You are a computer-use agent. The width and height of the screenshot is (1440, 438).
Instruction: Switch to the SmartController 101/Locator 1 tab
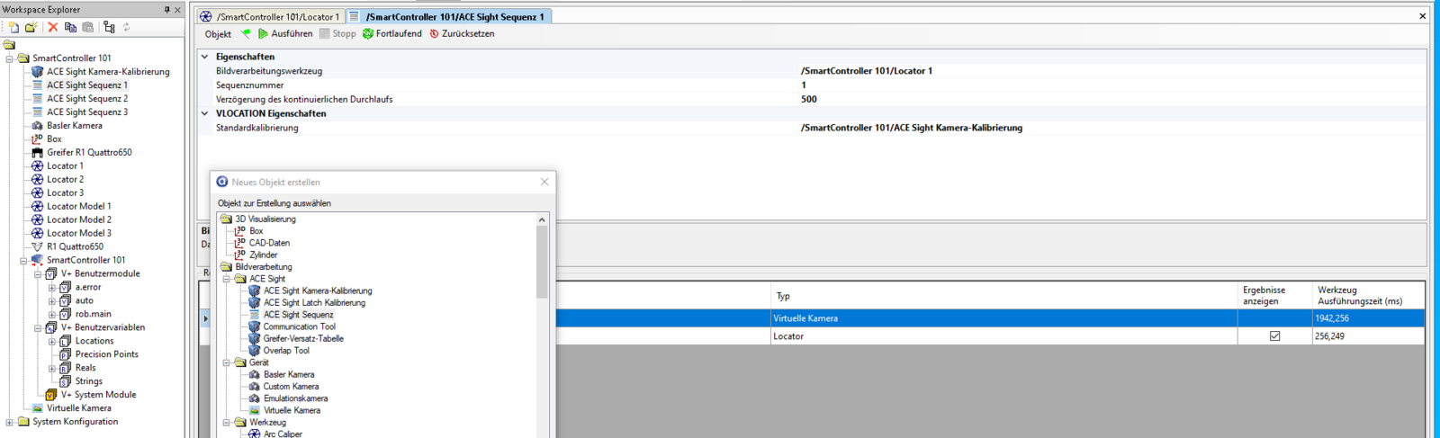coord(271,16)
